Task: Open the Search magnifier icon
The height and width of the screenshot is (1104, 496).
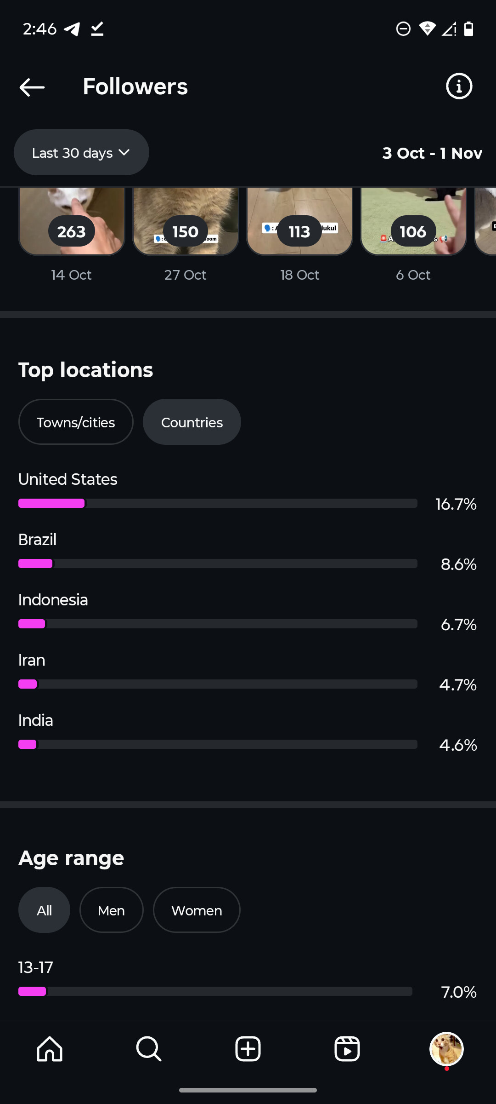Action: point(149,1049)
